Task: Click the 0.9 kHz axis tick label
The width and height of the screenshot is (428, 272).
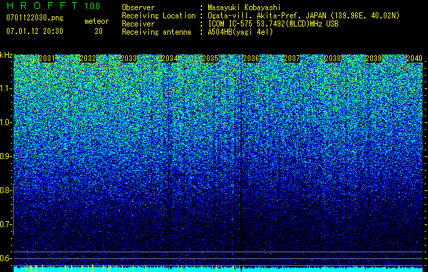Action: 5,156
